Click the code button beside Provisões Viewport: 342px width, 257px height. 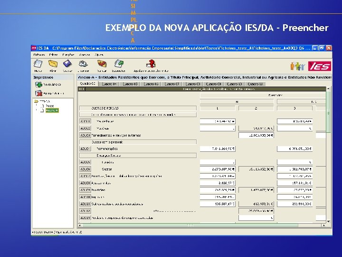coord(85,190)
